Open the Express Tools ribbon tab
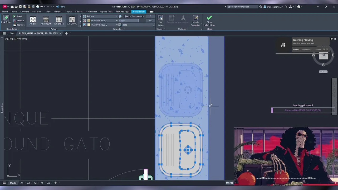 coord(106,12)
